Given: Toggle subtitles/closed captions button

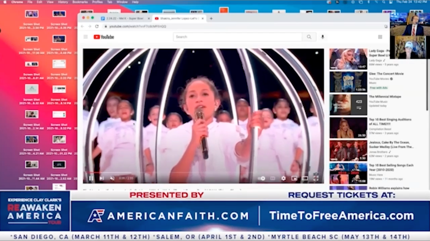Looking at the screenshot, I should click(272, 178).
